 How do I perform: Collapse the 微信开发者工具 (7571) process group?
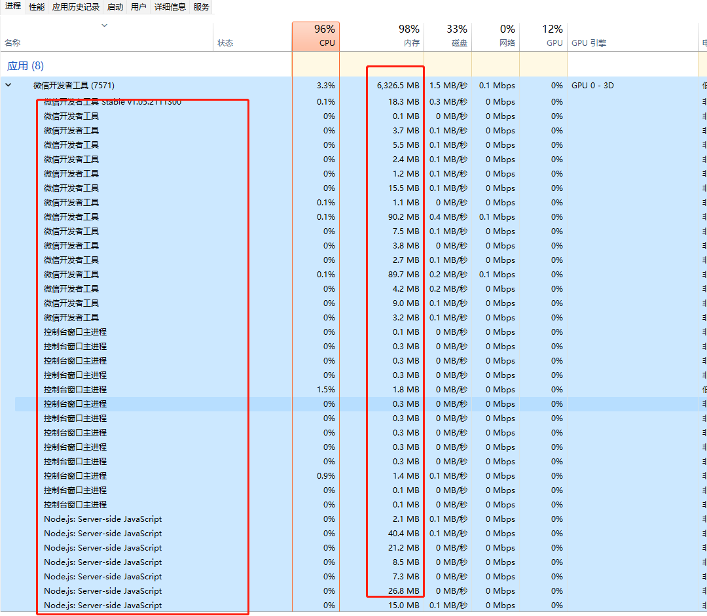(8, 85)
